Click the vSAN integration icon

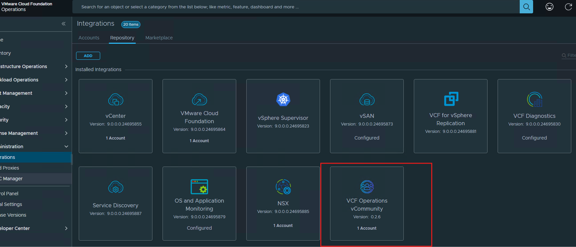[367, 99]
